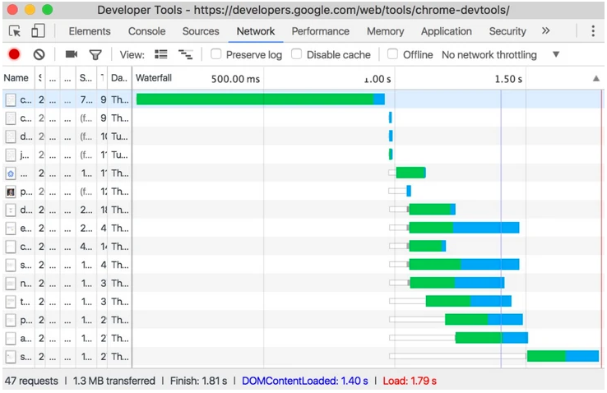Switch to the Console tab
Image resolution: width=607 pixels, height=393 pixels.
coord(146,31)
